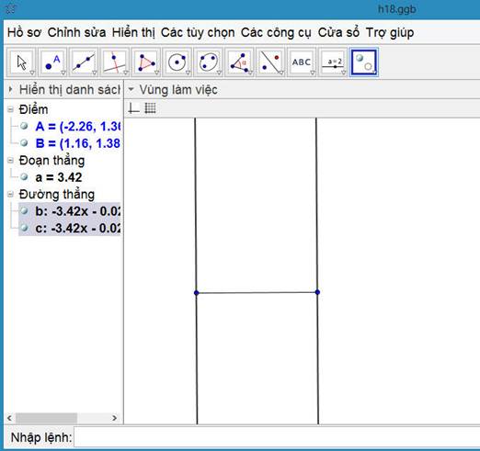This screenshot has width=480, height=451.
Task: Click the Đường thẳng category label
Action: [57, 195]
